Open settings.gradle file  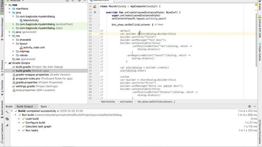pyautogui.click(x=36, y=86)
